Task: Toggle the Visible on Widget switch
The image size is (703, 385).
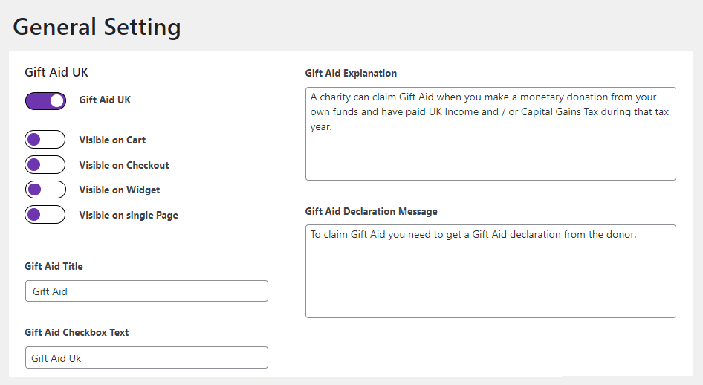Action: pyautogui.click(x=45, y=190)
